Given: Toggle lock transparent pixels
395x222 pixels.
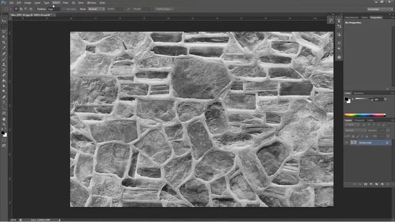Looking at the screenshot, I should (x=353, y=136).
